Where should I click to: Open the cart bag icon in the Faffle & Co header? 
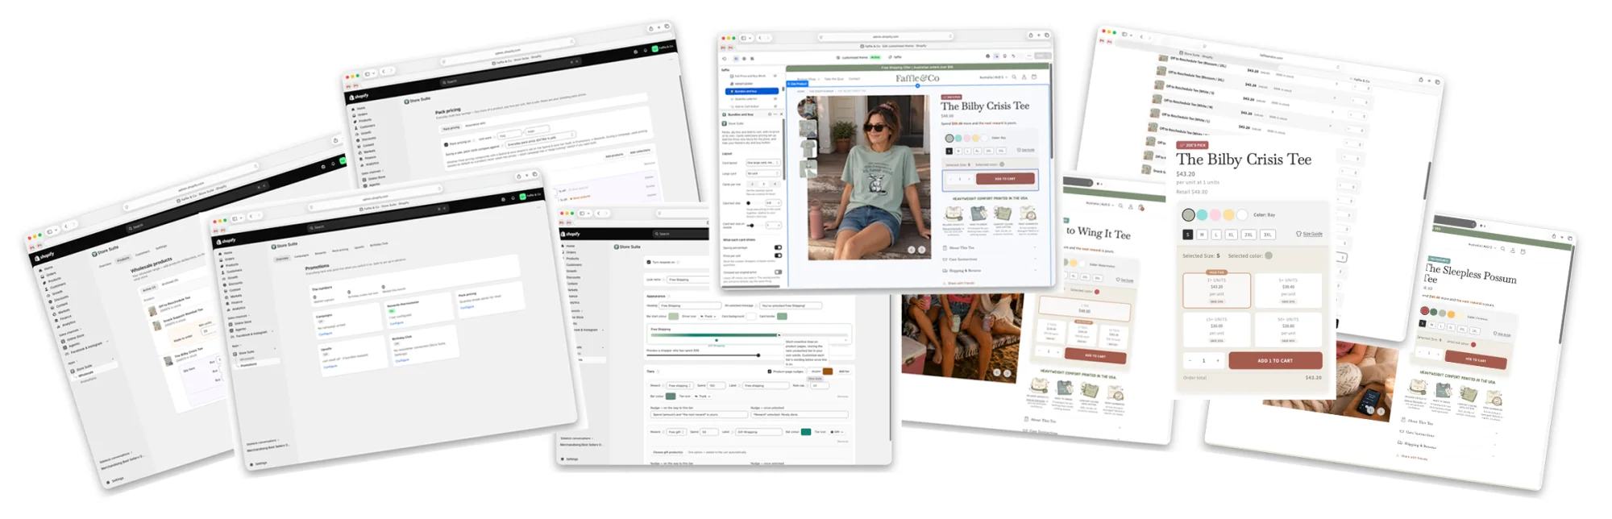(1034, 77)
